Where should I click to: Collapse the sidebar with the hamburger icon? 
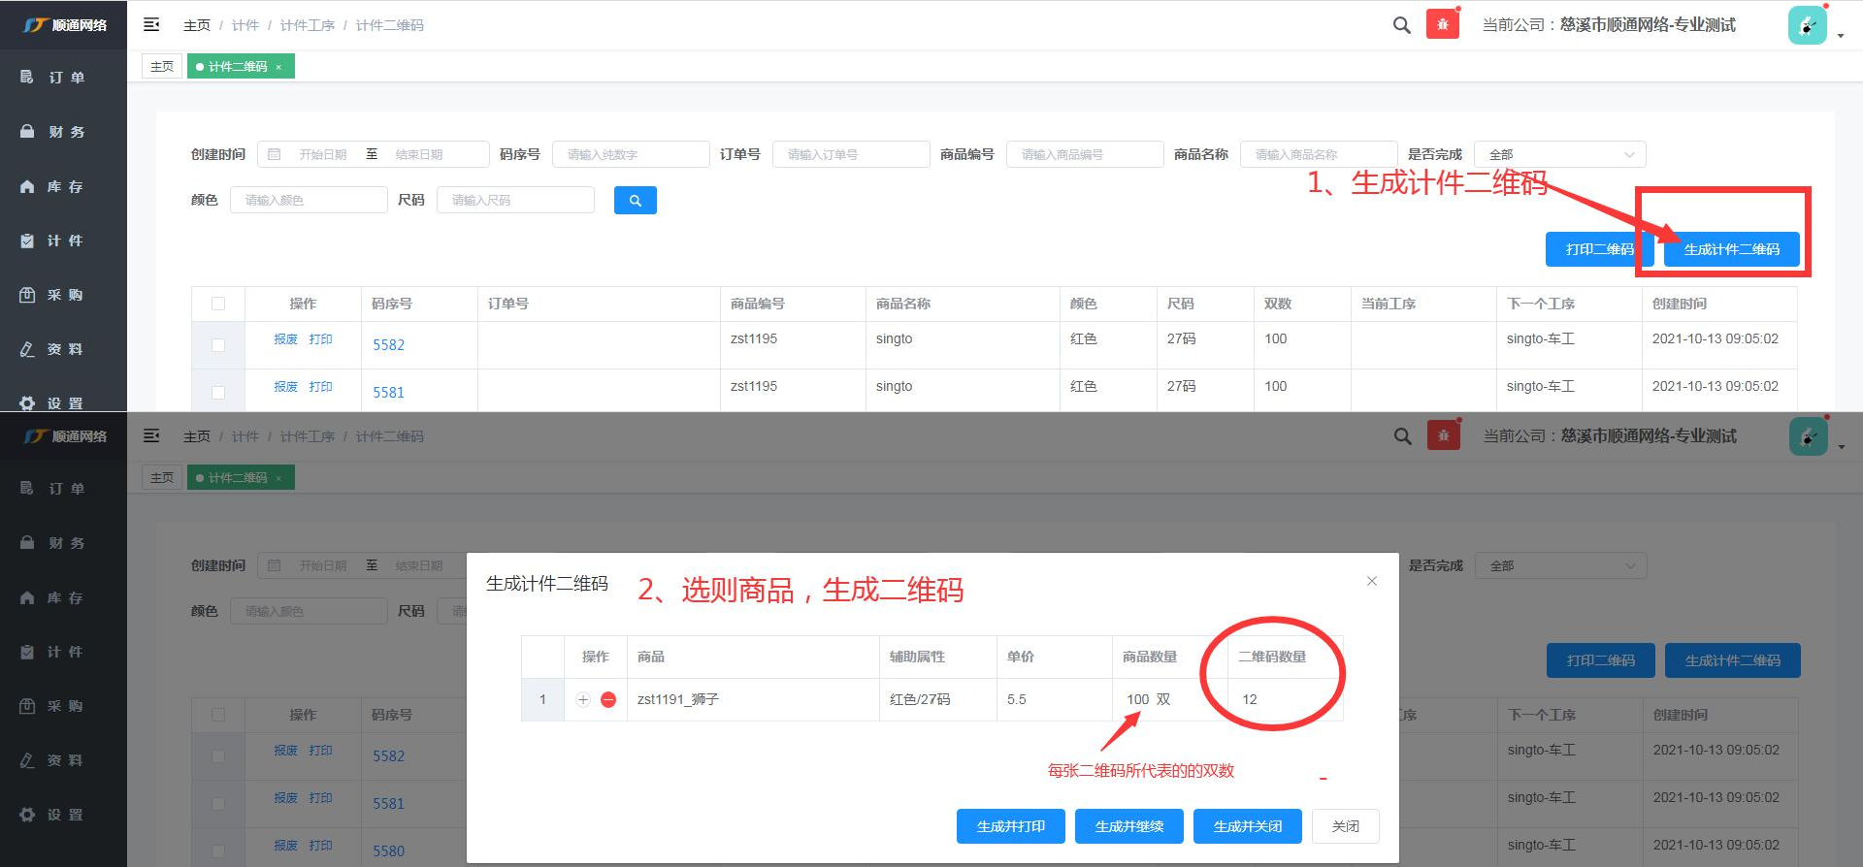[x=151, y=25]
